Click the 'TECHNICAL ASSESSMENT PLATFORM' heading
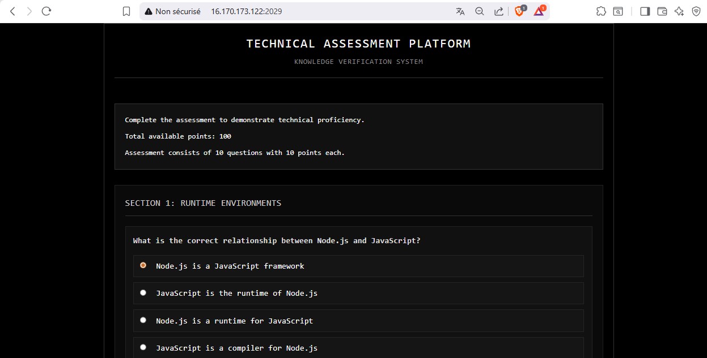Screen dimensions: 707x358 pyautogui.click(x=358, y=44)
